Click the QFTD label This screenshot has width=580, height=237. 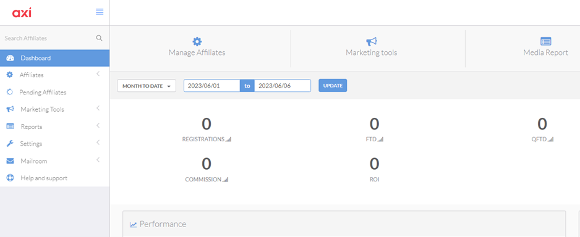point(539,139)
